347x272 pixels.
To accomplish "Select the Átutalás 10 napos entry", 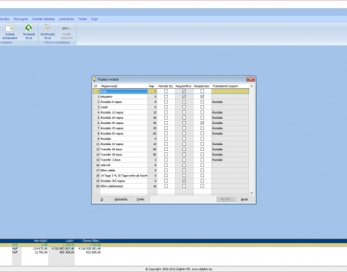I will coord(124,144).
